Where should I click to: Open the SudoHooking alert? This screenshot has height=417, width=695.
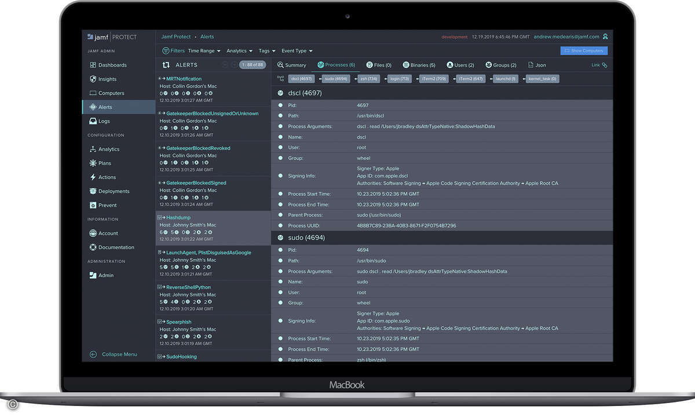[x=181, y=357]
